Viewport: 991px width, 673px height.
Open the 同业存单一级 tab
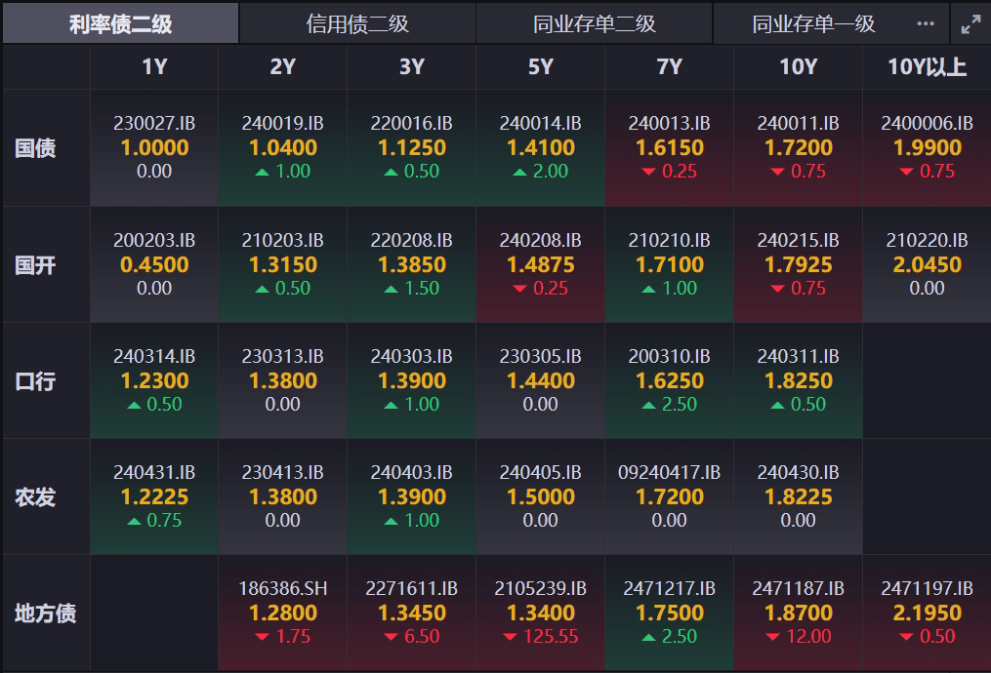pyautogui.click(x=812, y=24)
